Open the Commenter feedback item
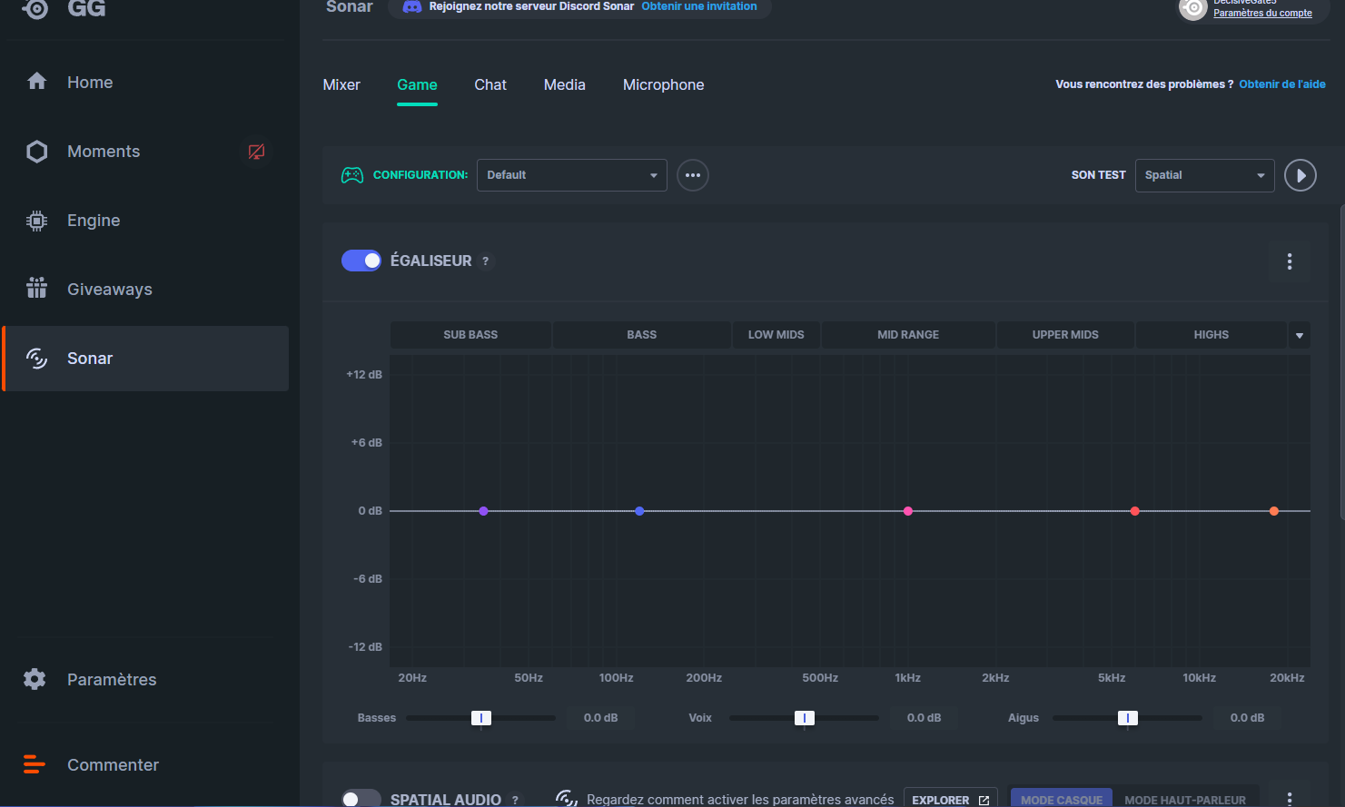 113,765
